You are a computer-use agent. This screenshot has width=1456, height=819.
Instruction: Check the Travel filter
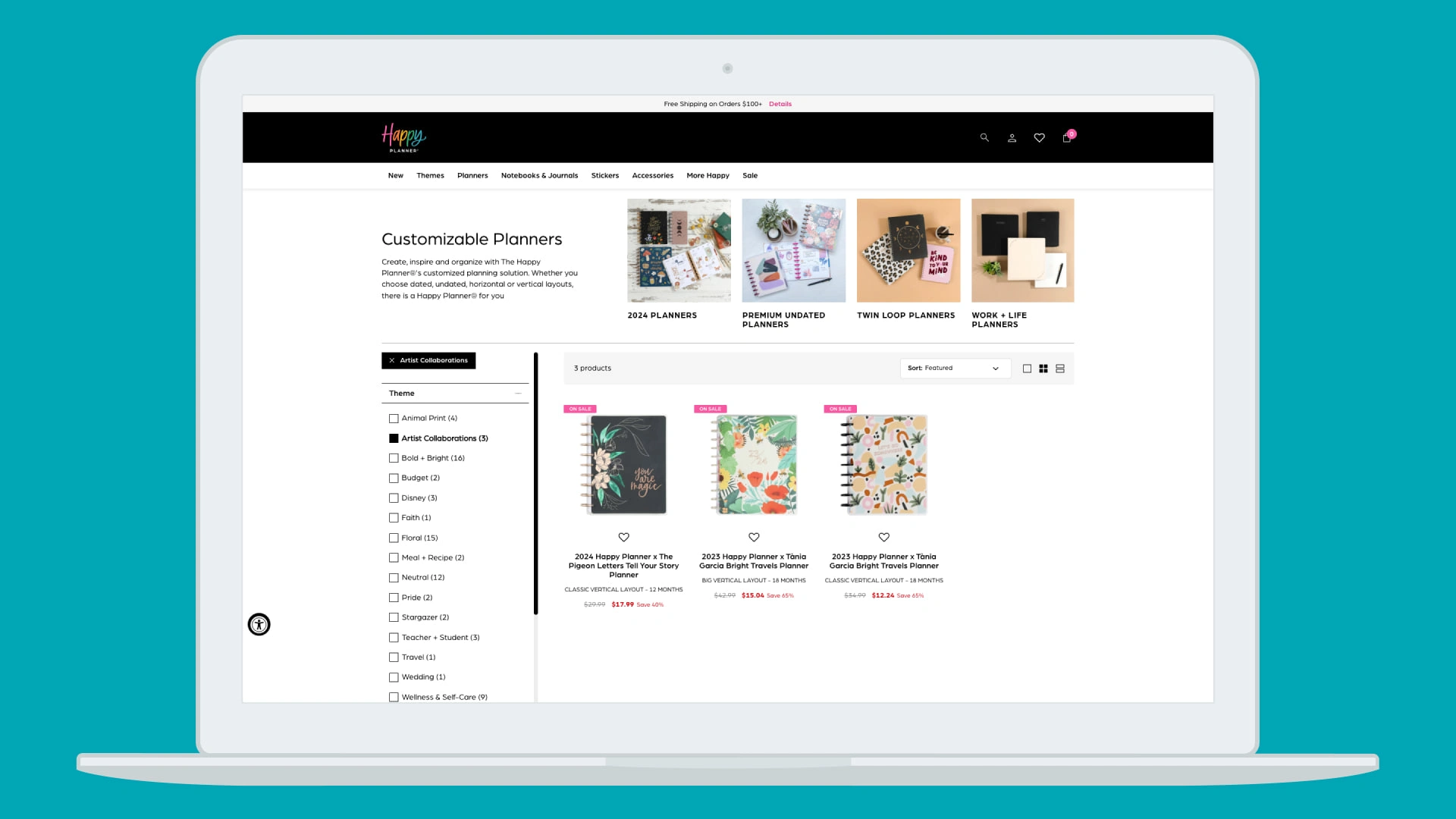click(394, 657)
